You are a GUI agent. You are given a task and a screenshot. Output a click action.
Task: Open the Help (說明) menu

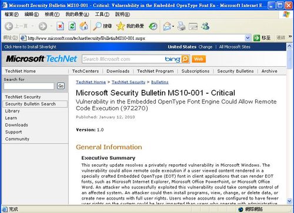pyautogui.click(x=122, y=14)
